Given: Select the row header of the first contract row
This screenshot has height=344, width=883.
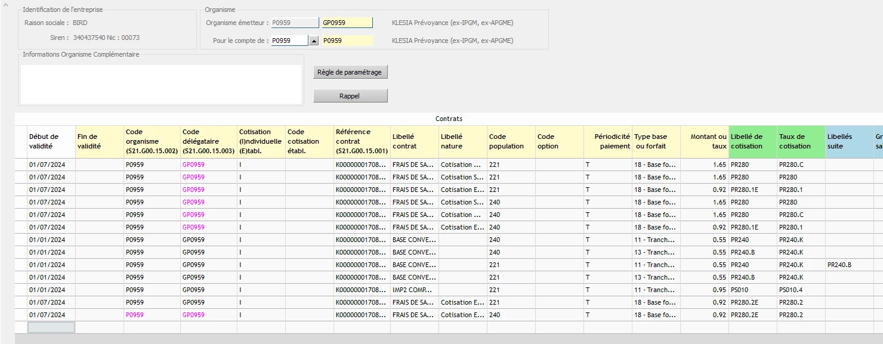Looking at the screenshot, I should [21, 165].
